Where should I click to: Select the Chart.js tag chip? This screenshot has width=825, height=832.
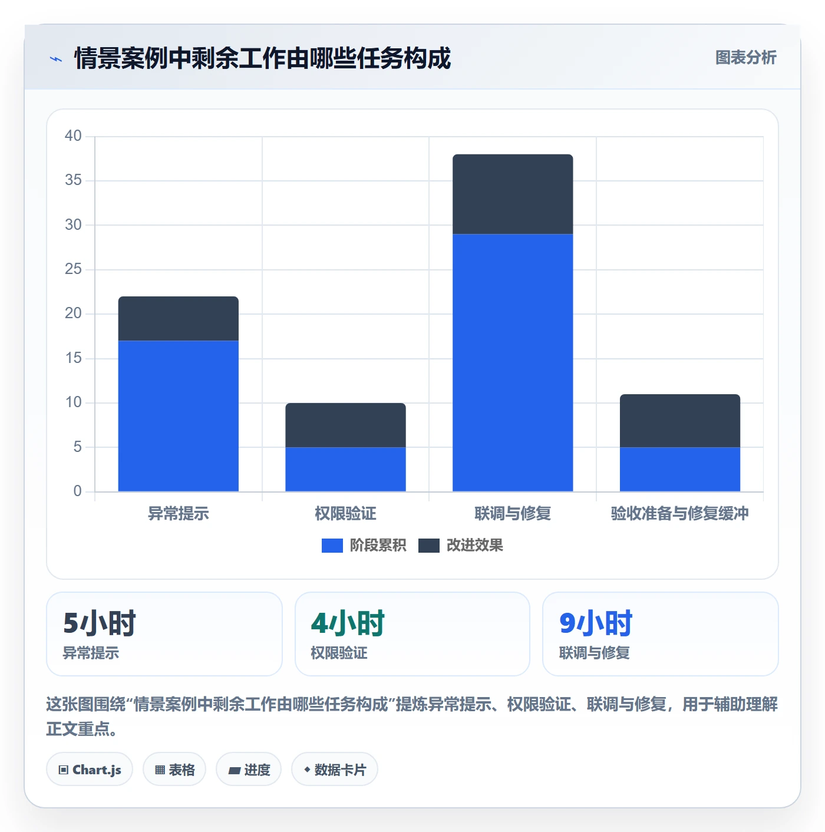pos(90,770)
